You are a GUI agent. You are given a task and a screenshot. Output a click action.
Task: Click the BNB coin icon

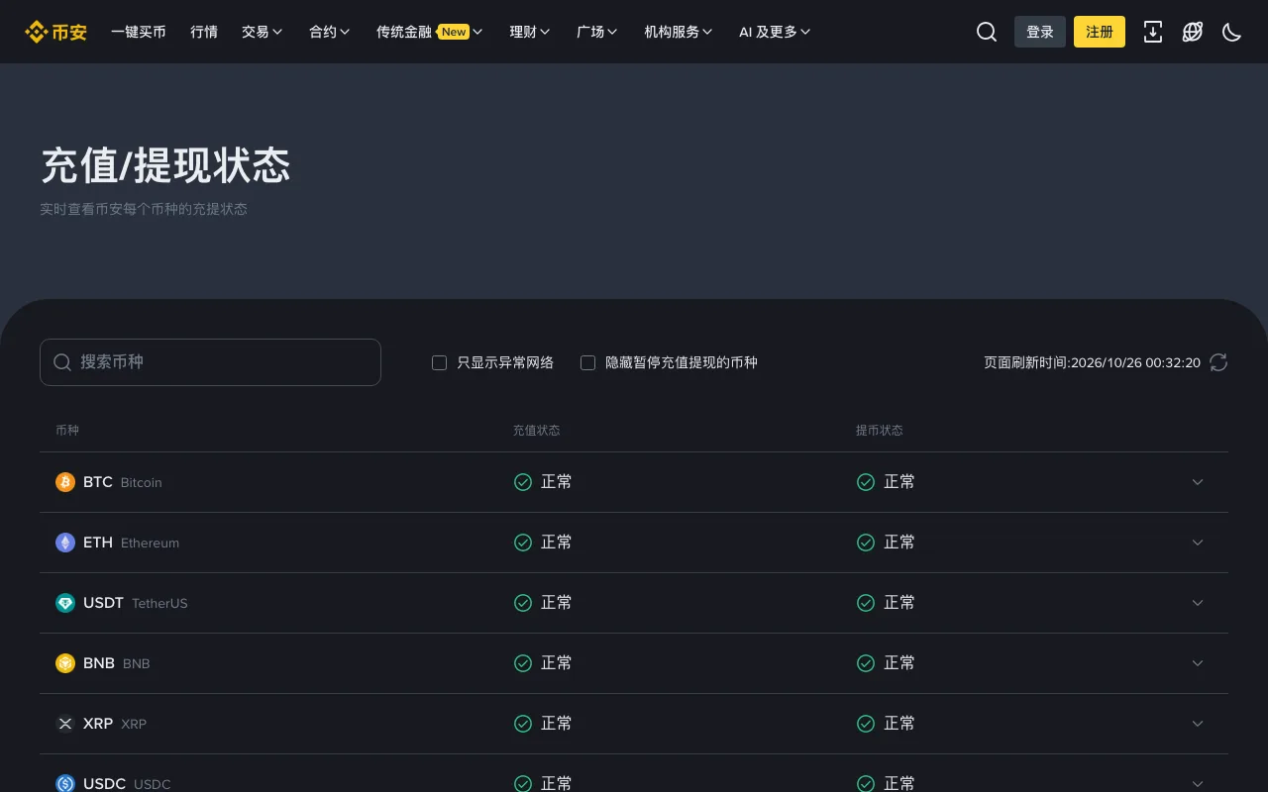(x=65, y=663)
